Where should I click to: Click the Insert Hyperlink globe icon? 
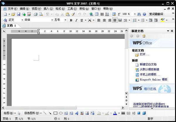tap(91, 14)
